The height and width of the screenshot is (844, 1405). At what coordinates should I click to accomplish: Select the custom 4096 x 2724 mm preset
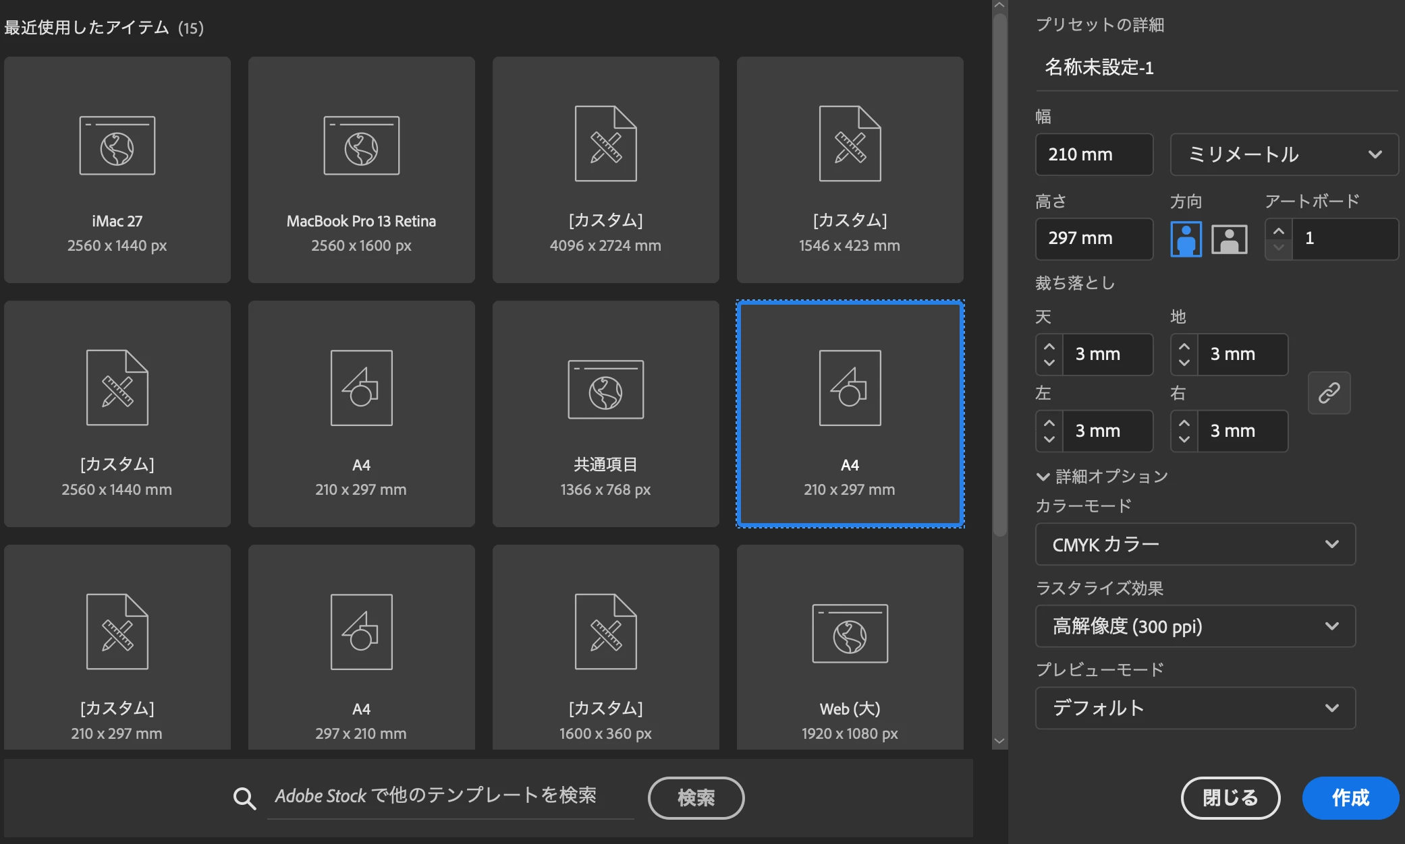point(605,169)
